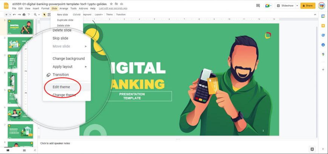Select slide 1 thumbnail in filmstrip
The width and height of the screenshot is (328, 154).
click(x=20, y=27)
